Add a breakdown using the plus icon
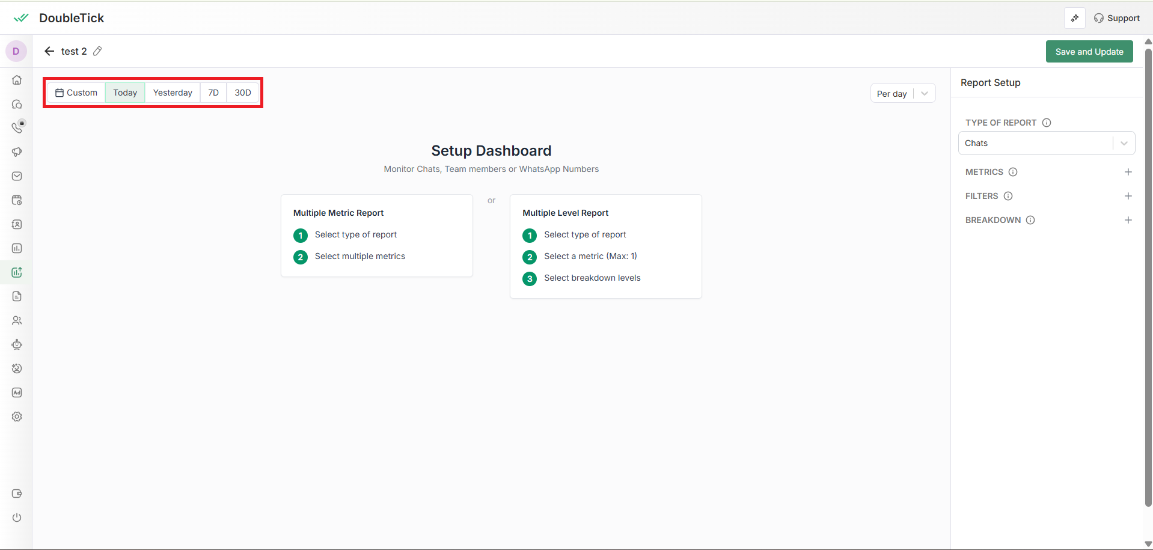 tap(1128, 220)
